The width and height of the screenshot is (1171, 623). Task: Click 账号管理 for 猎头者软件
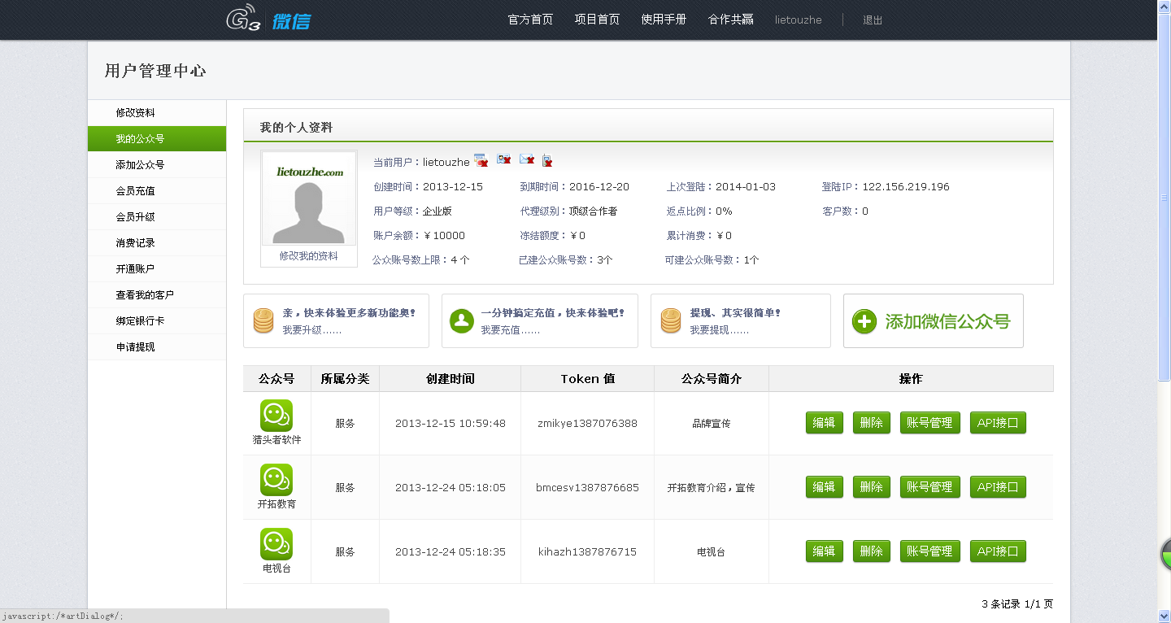pyautogui.click(x=930, y=423)
